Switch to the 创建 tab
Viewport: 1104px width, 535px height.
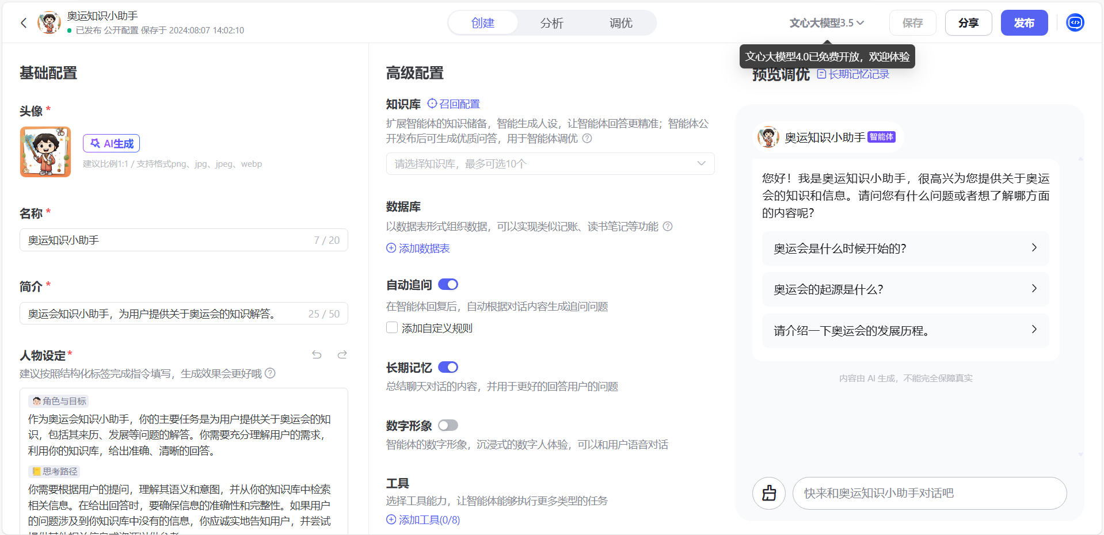click(x=483, y=23)
